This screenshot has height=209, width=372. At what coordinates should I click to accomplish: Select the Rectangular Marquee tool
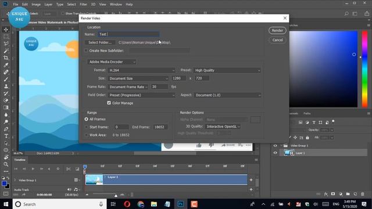(x=6, y=37)
